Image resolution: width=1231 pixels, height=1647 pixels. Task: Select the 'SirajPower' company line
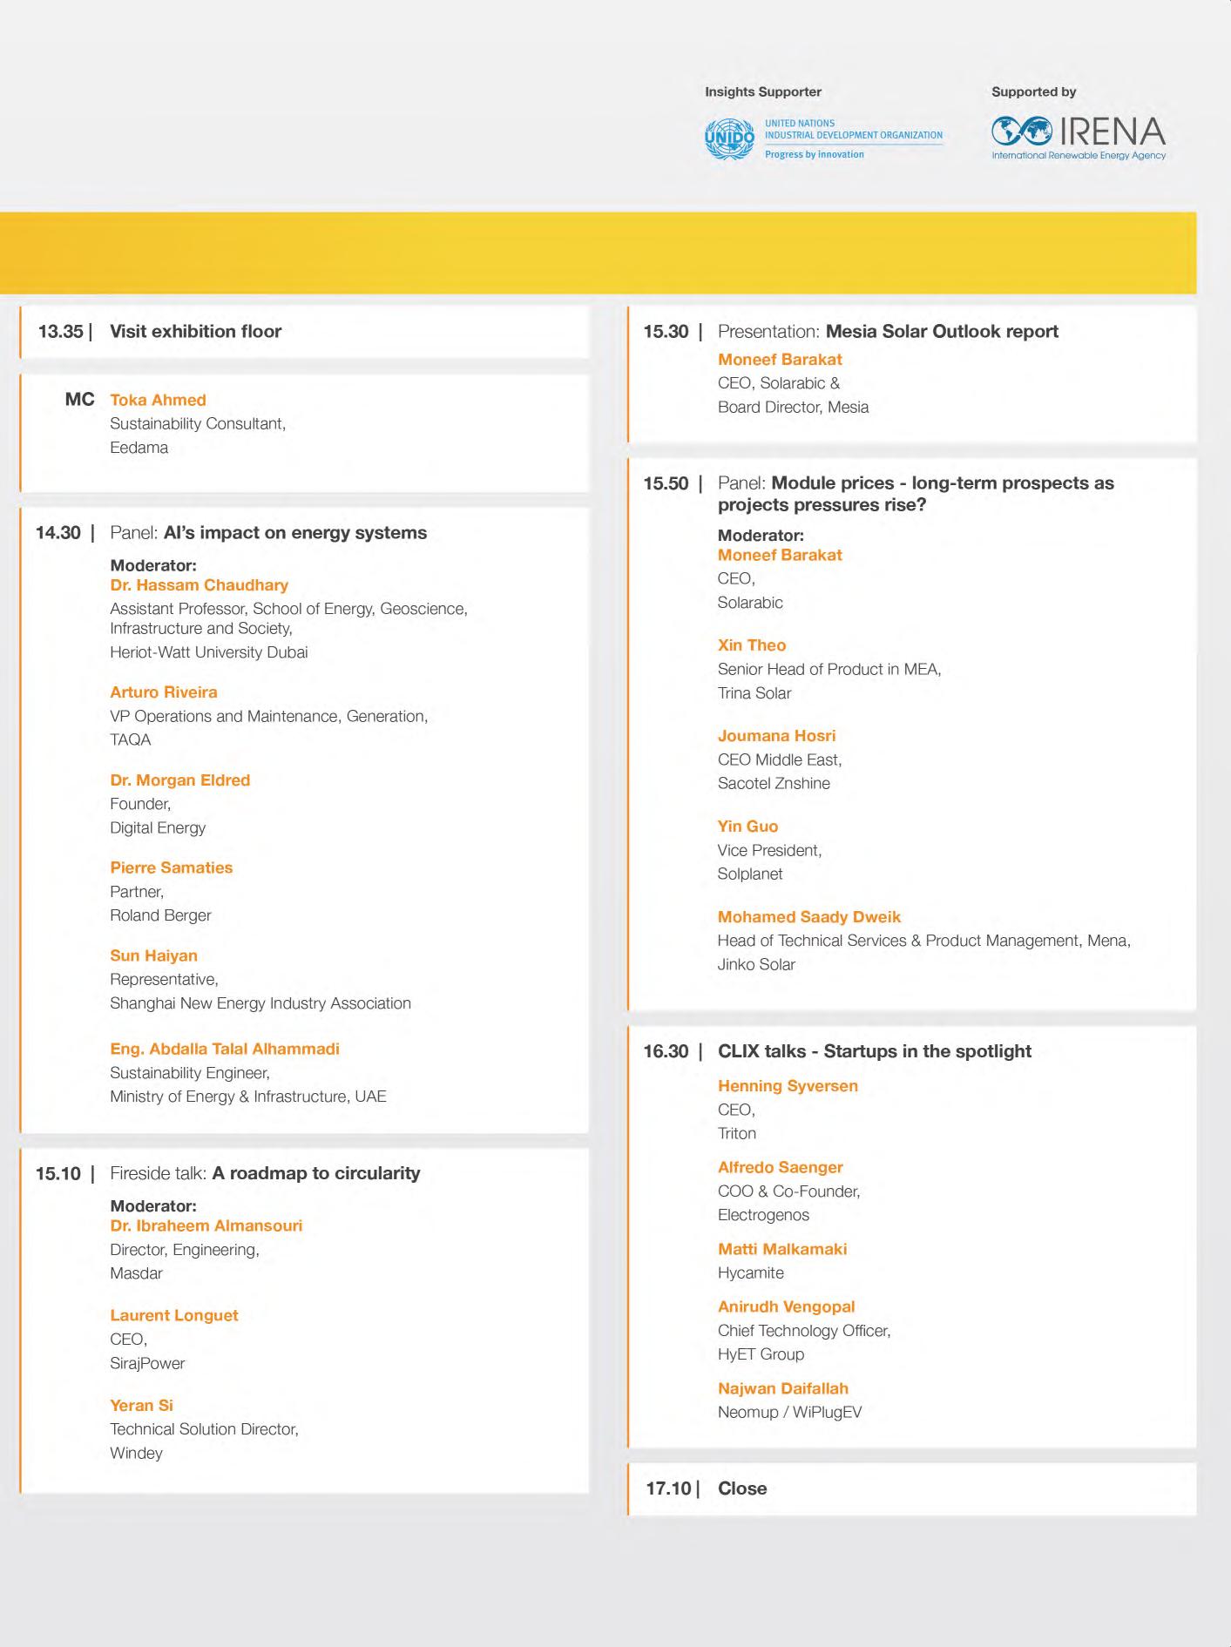click(x=147, y=1363)
